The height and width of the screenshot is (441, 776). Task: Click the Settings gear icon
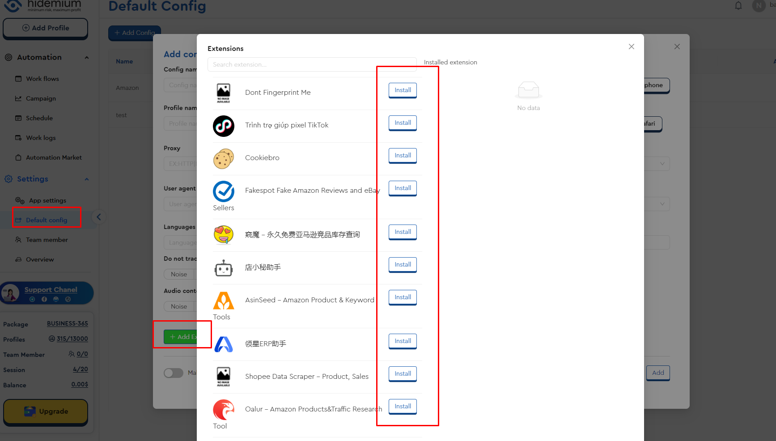click(x=8, y=179)
